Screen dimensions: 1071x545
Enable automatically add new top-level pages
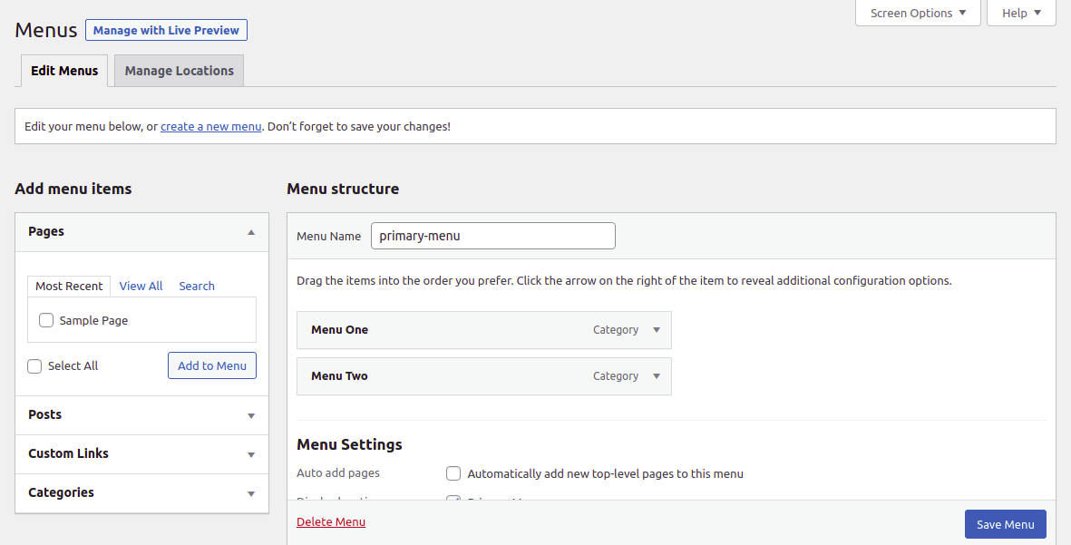coord(453,473)
